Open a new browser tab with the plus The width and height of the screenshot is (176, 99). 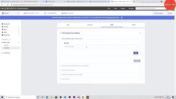click(x=134, y=2)
